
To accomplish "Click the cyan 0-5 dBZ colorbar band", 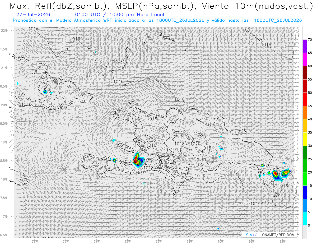I will (x=305, y=219).
